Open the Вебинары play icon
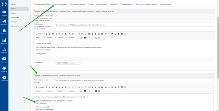Screen dimensions: 219x111 (4, 59)
